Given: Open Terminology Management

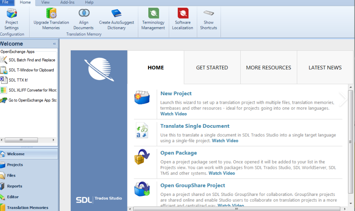Looking at the screenshot, I should [x=153, y=19].
